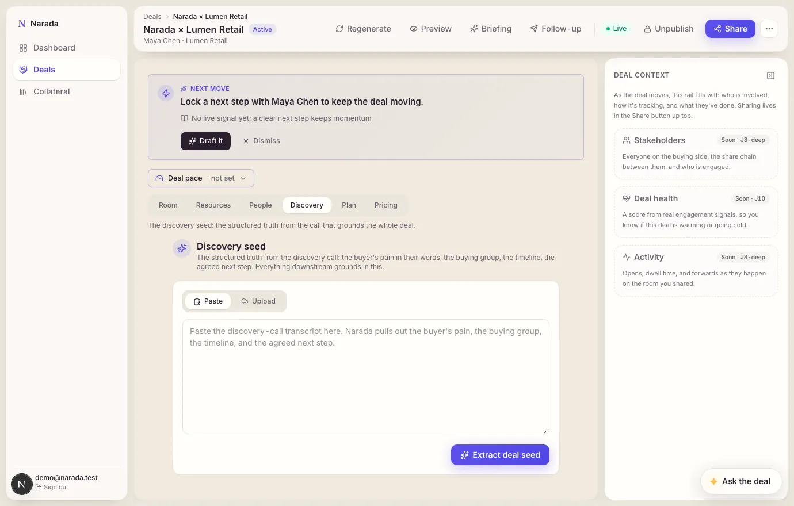Dismiss the next move suggestion

(261, 141)
